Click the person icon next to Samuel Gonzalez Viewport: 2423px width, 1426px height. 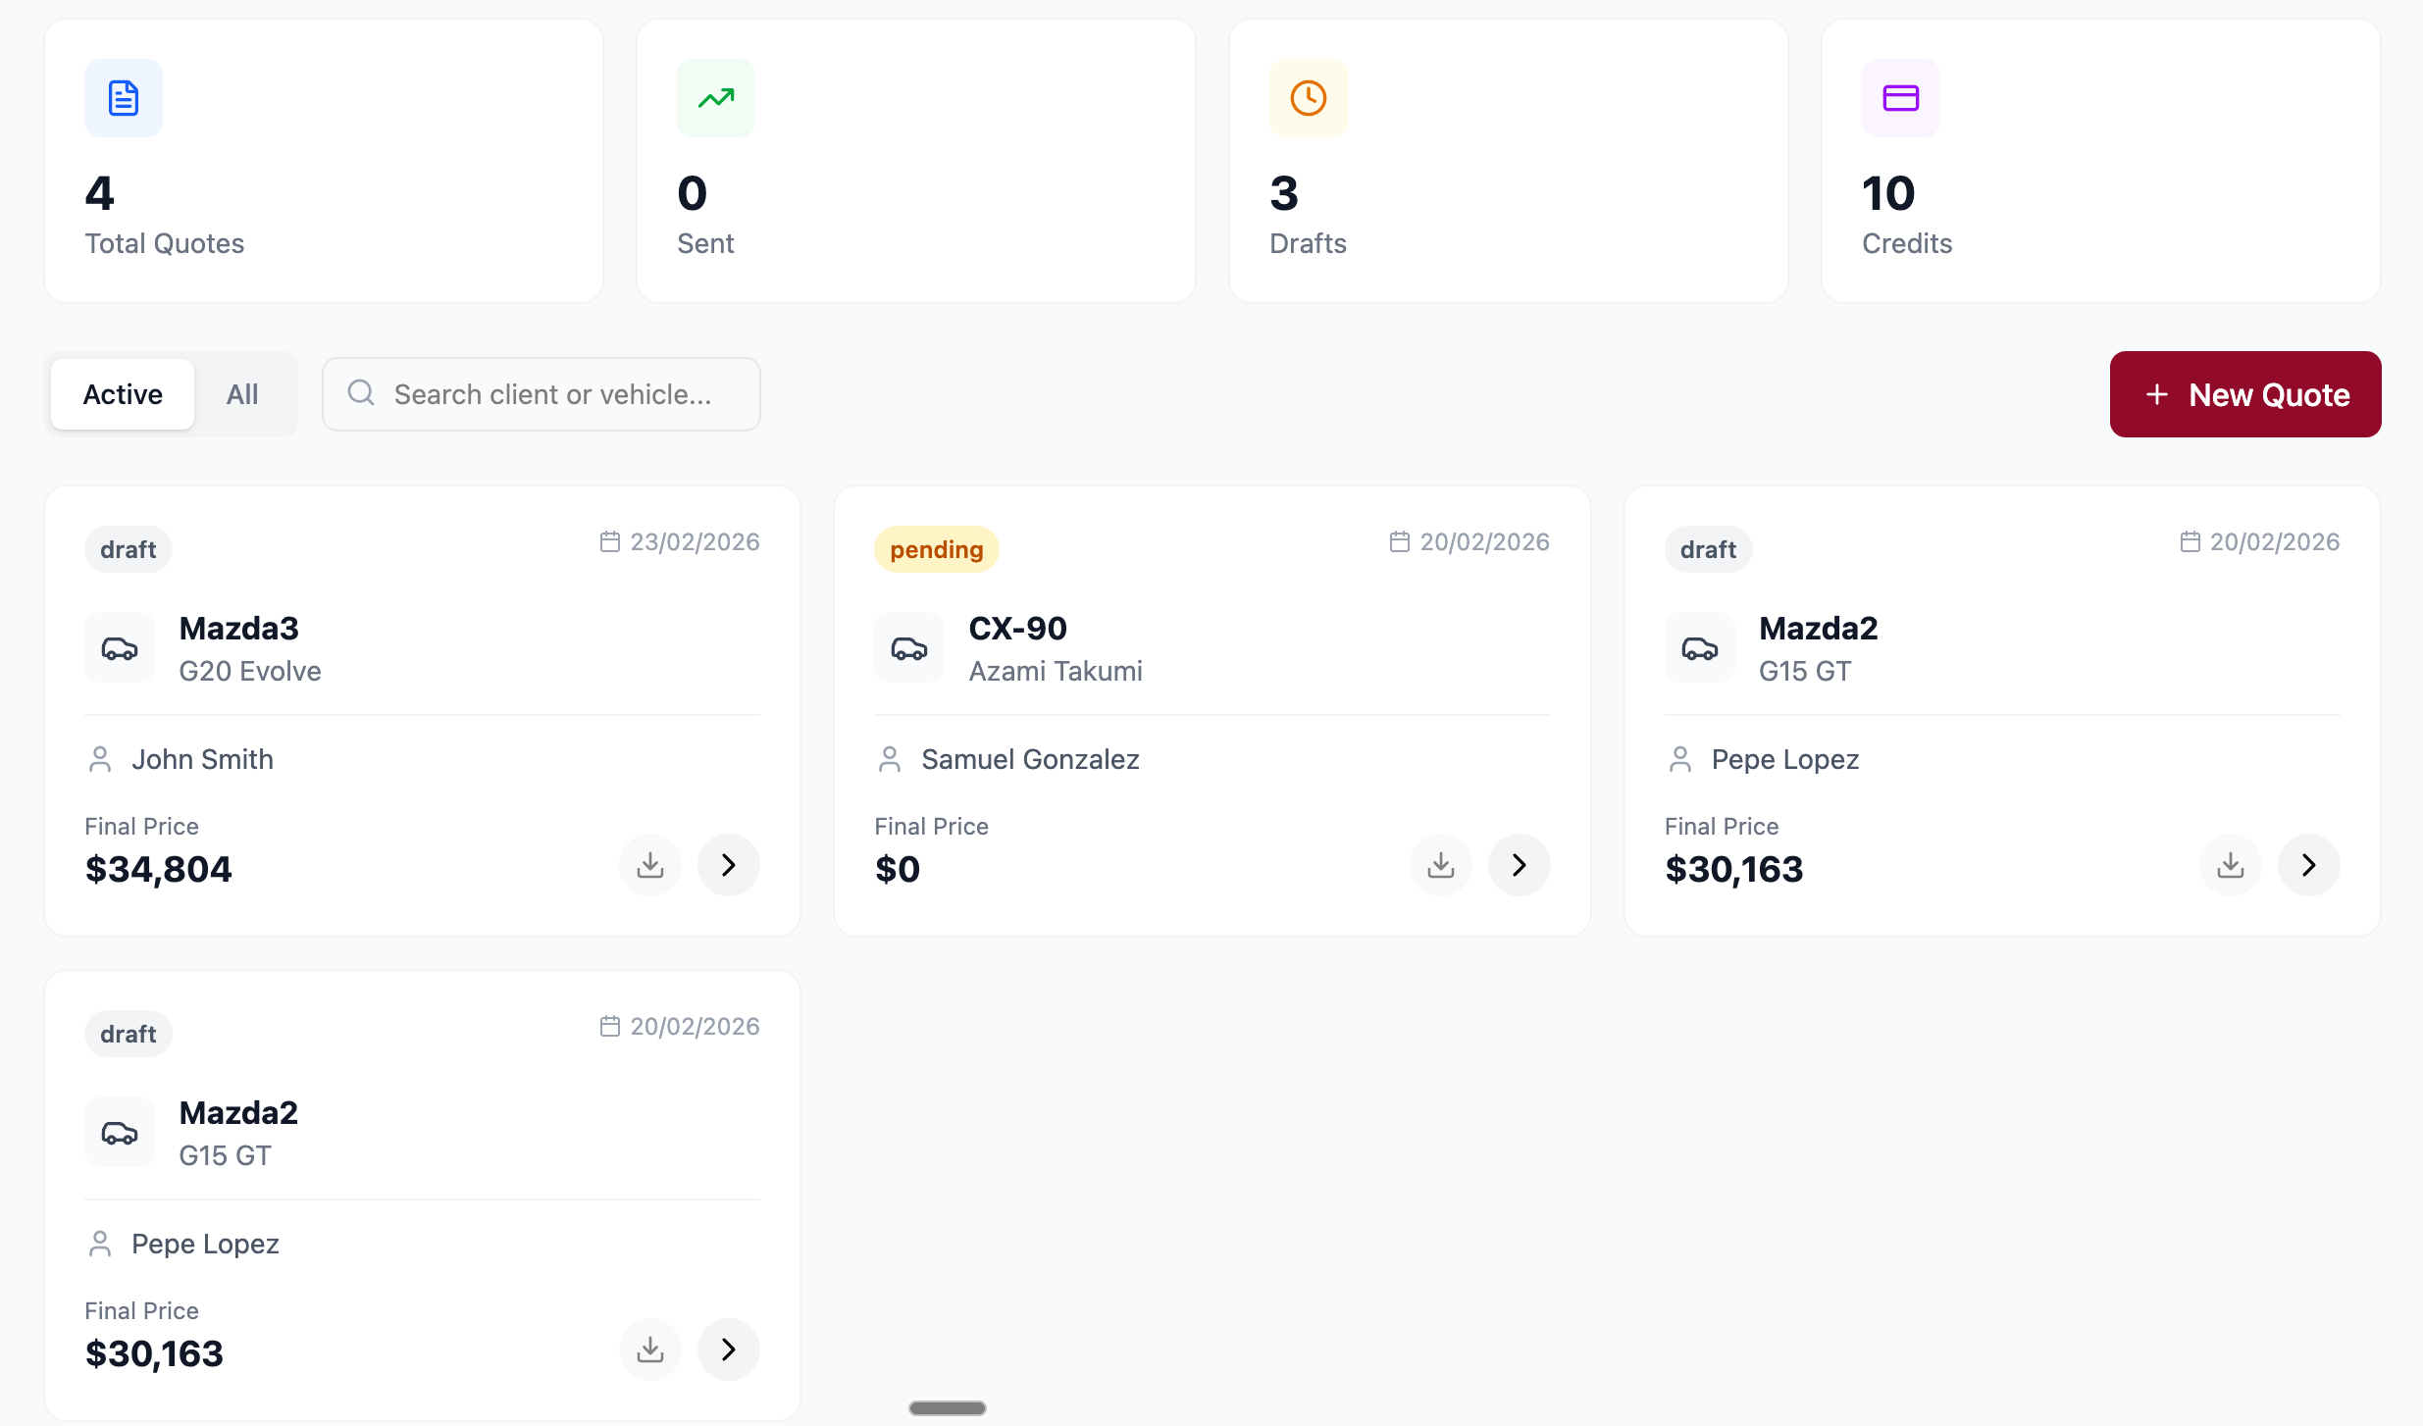tap(889, 758)
